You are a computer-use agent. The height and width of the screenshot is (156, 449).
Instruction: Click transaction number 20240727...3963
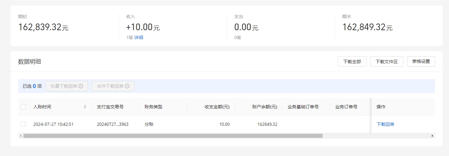pos(112,124)
